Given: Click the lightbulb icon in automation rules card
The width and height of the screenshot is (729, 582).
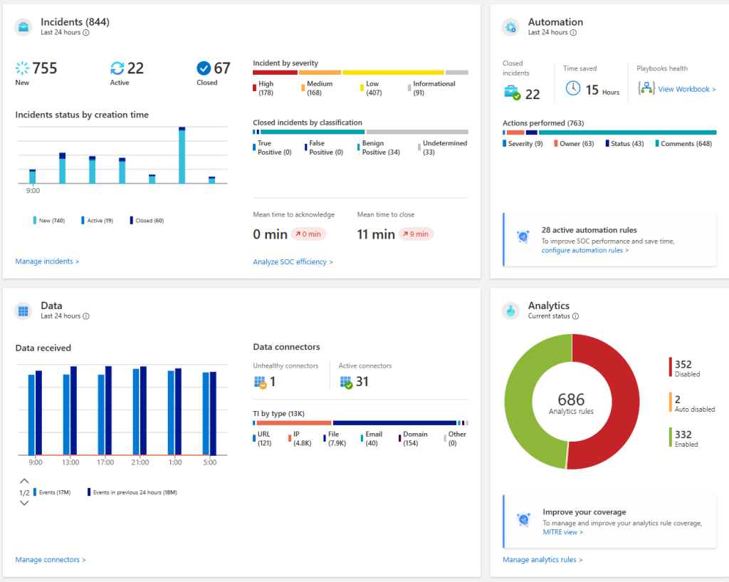Looking at the screenshot, I should 523,237.
